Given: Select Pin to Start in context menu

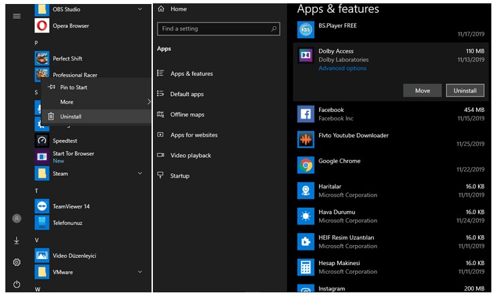Looking at the screenshot, I should click(x=73, y=87).
